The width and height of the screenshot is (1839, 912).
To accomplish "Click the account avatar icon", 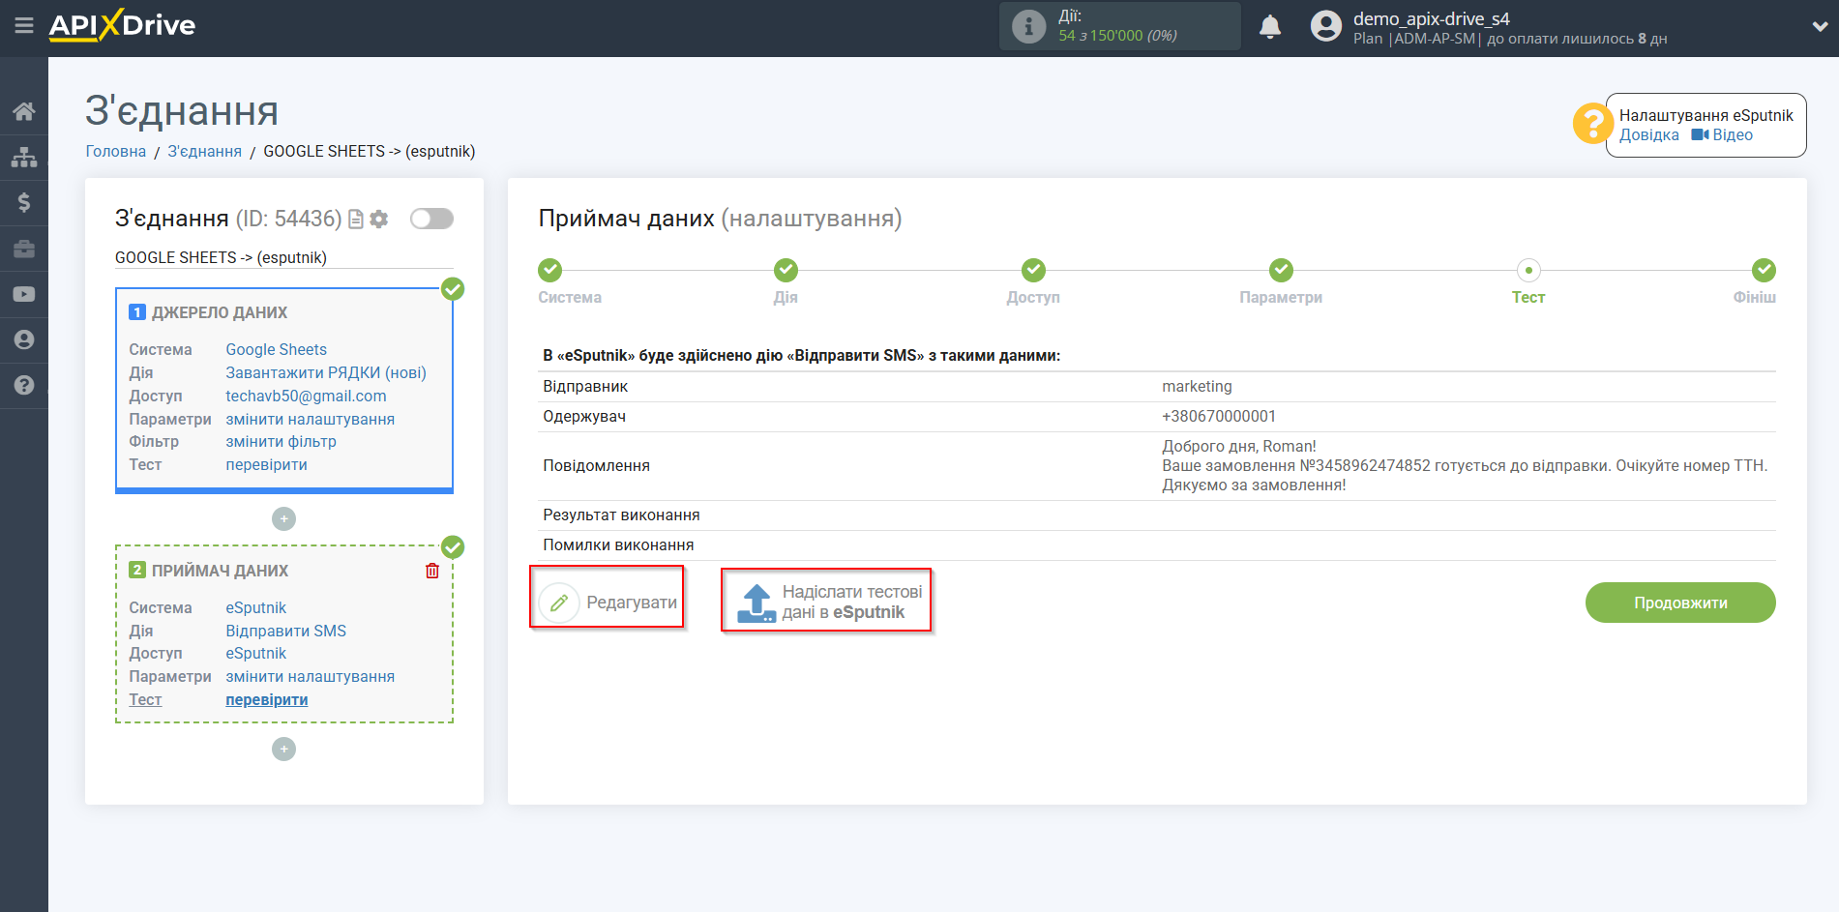I will click(1326, 26).
